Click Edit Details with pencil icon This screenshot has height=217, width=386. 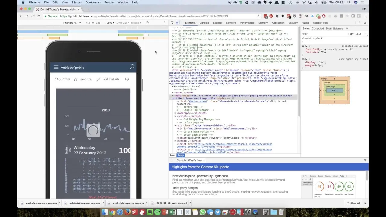[108, 79]
